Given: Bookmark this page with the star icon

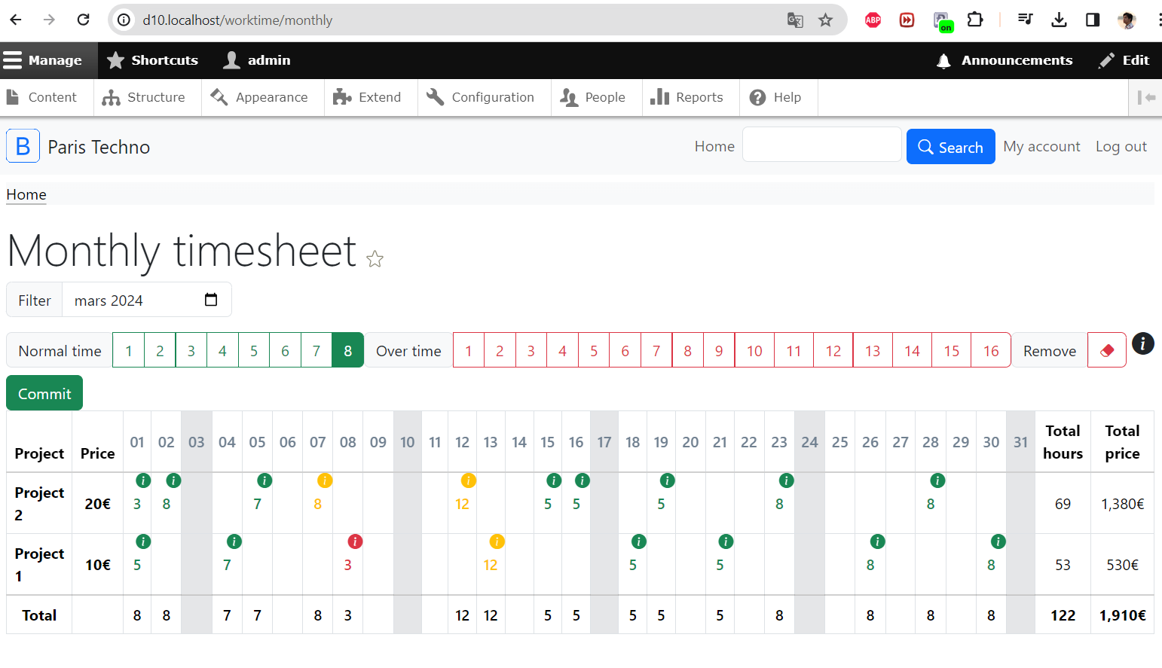Looking at the screenshot, I should [x=826, y=20].
